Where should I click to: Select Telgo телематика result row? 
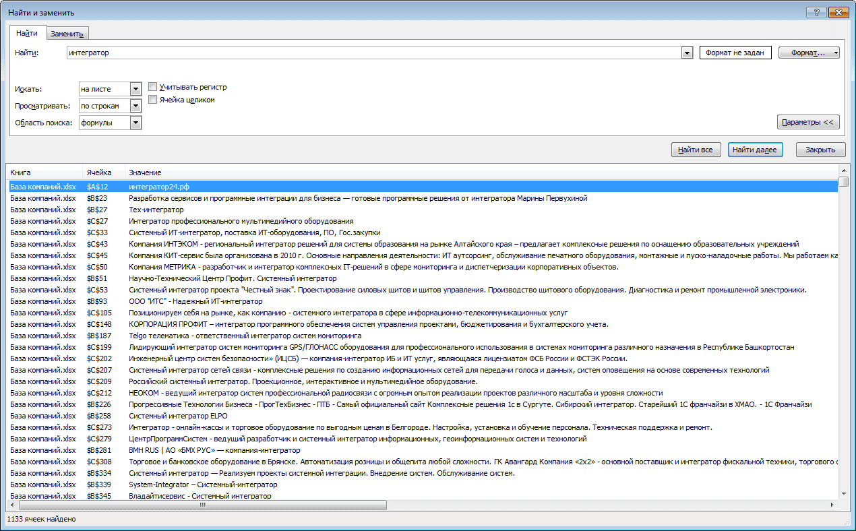[x=422, y=336]
